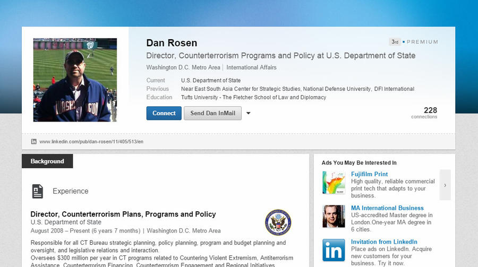The height and width of the screenshot is (267, 478).
Task: Click the PREMIUM label
Action: (x=423, y=42)
